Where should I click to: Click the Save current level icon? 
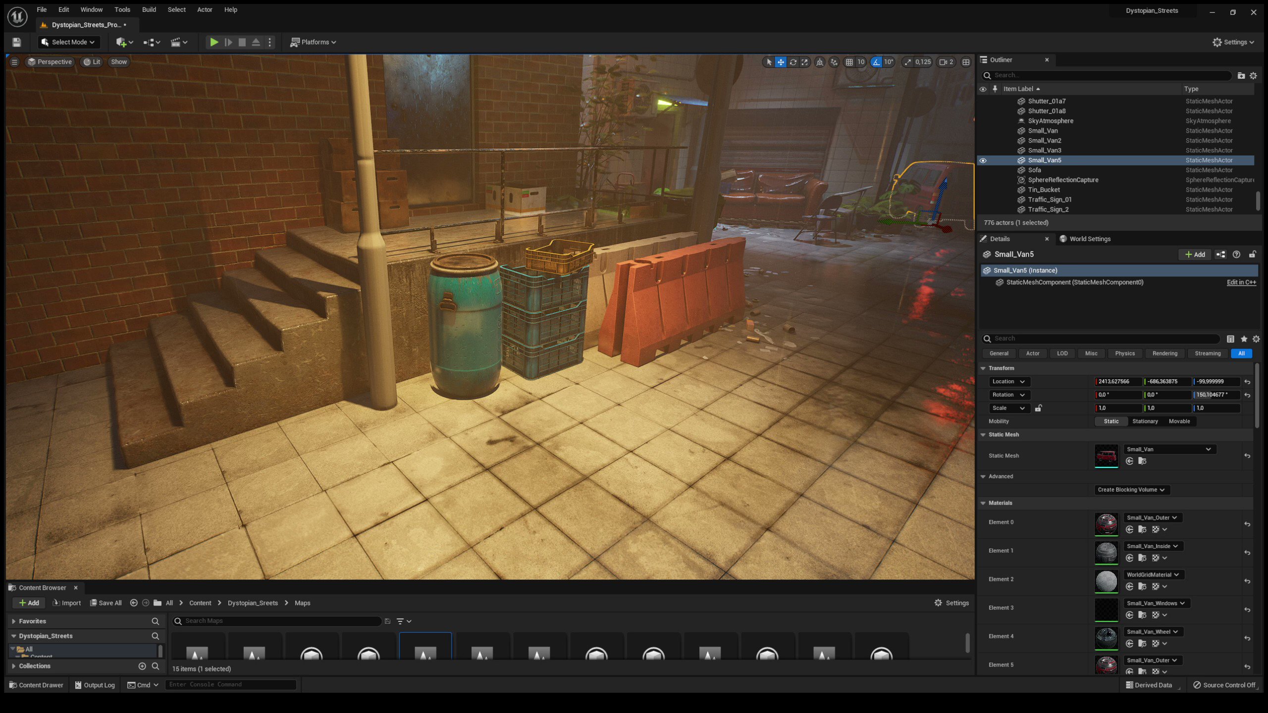(16, 42)
